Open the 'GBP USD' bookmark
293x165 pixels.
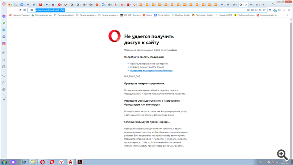point(130,15)
